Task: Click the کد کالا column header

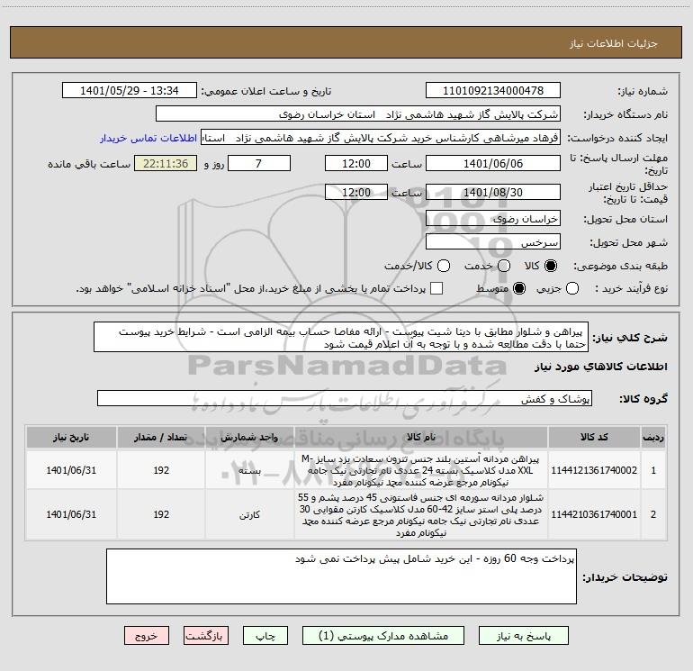Action: tap(594, 438)
